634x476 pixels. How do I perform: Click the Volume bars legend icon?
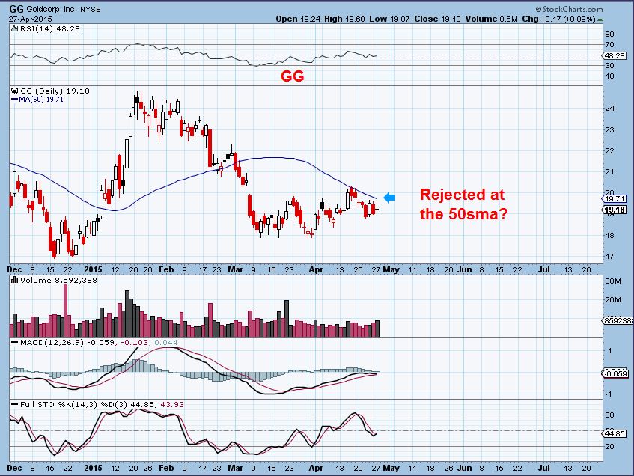[15, 280]
